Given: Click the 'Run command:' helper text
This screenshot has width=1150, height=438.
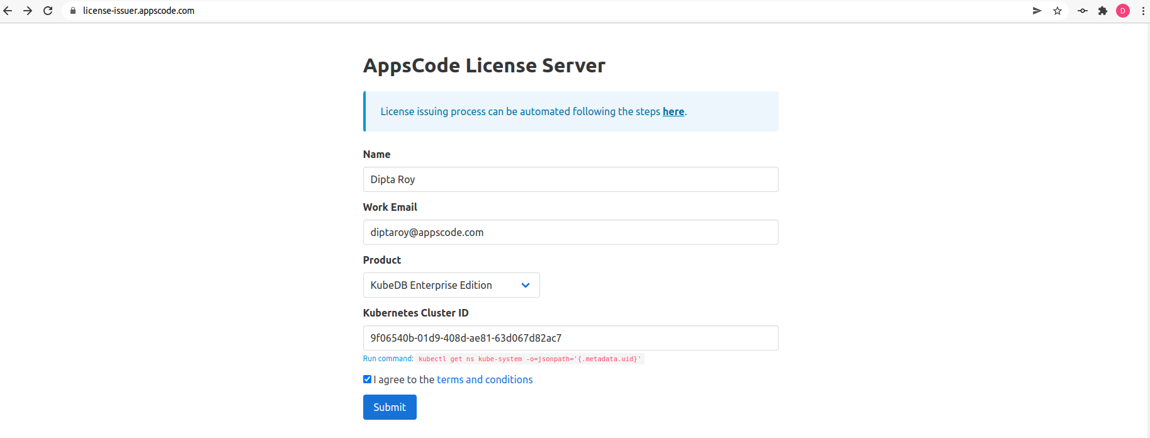Looking at the screenshot, I should pos(388,359).
